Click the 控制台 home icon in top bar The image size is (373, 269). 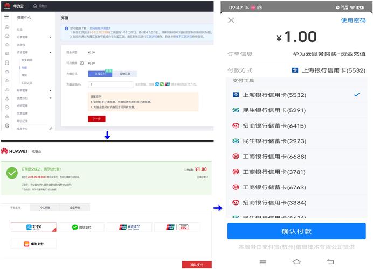[x=35, y=6]
